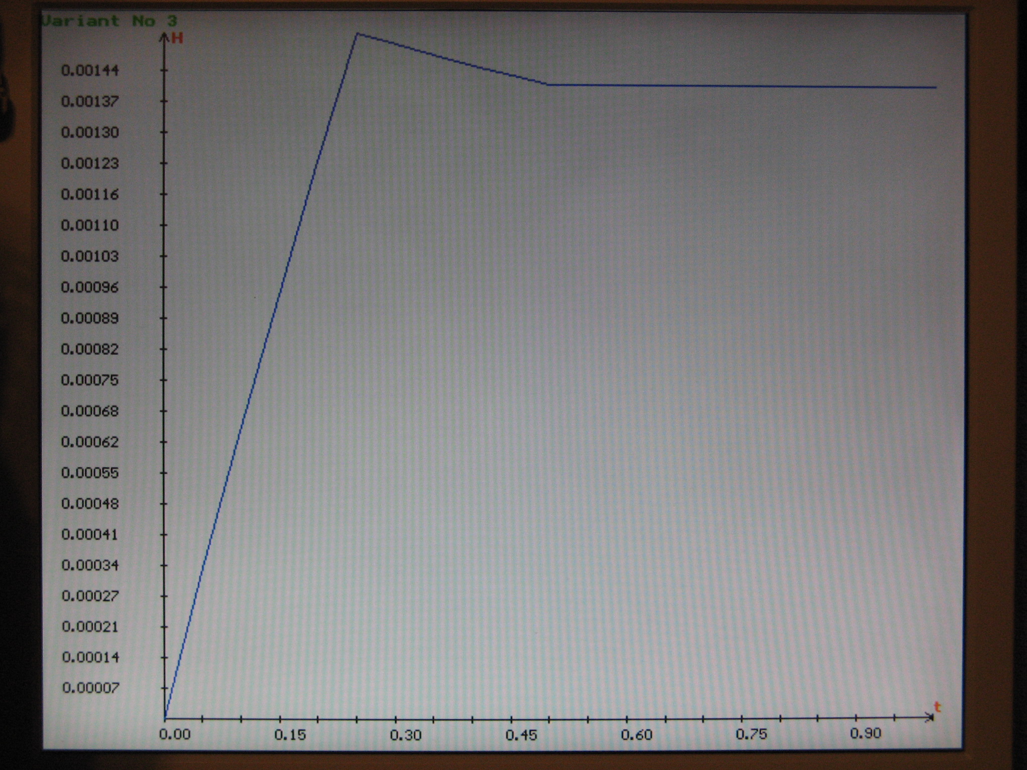
Task: Click the 'Variant No 3' title text
Action: [109, 21]
